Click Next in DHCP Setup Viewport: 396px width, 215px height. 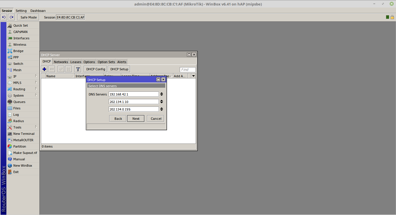tap(136, 119)
